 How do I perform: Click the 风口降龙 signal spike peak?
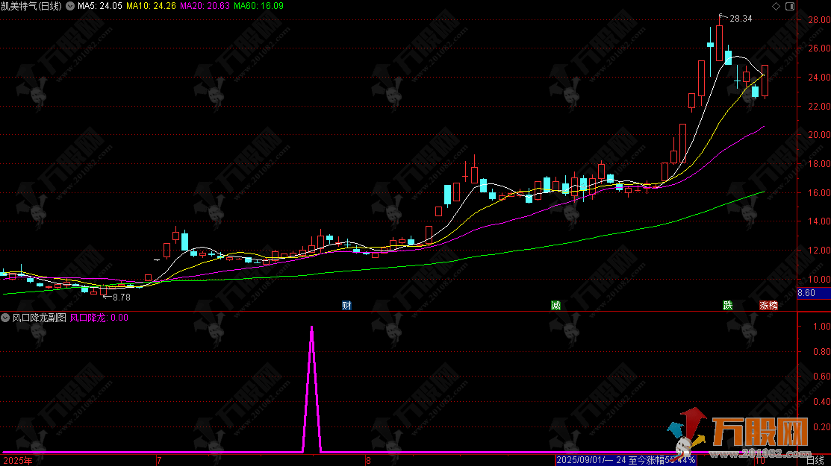311,327
